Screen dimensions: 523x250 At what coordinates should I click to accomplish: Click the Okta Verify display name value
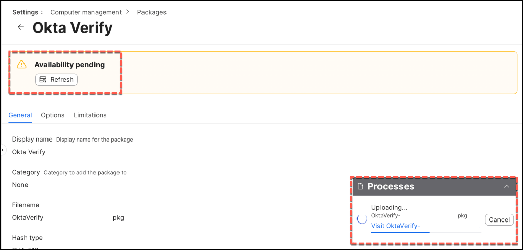29,152
